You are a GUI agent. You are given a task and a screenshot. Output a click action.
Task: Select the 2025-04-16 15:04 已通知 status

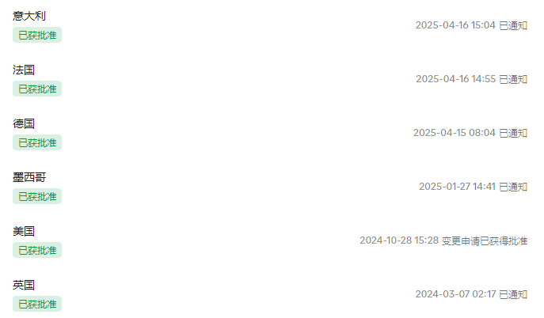[x=471, y=25]
